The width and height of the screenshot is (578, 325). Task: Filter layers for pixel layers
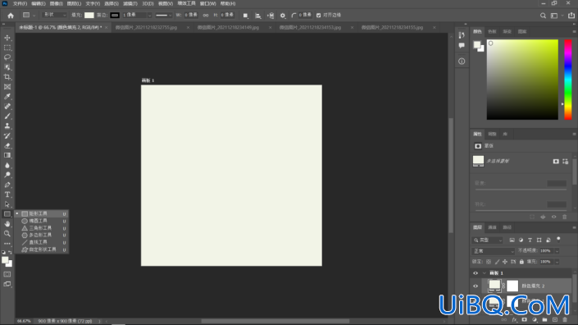(x=512, y=240)
